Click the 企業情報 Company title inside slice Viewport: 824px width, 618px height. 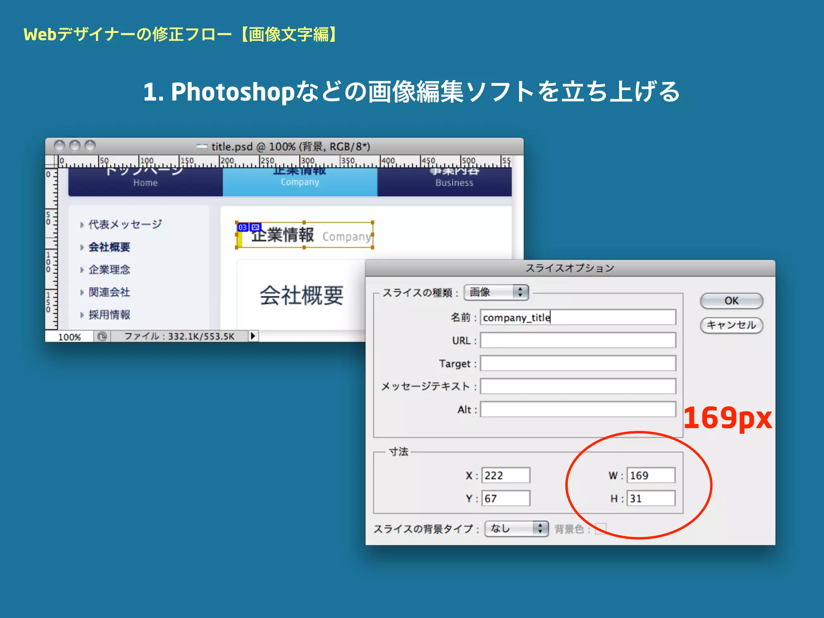click(x=311, y=235)
